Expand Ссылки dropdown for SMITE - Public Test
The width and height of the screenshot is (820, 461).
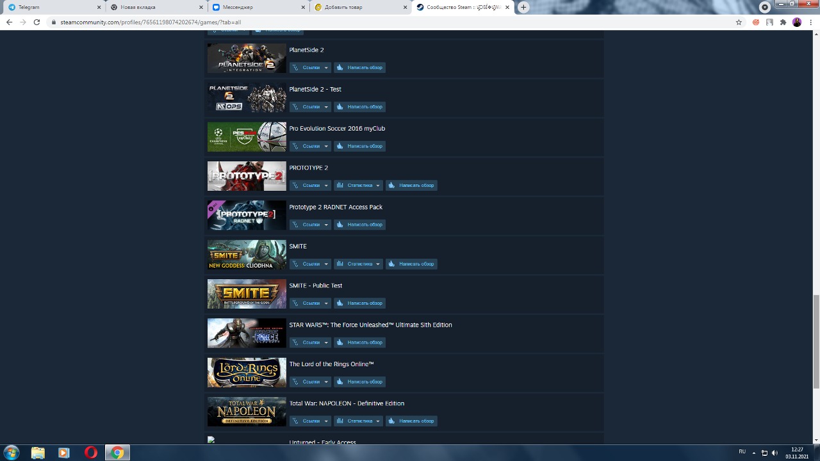(310, 303)
